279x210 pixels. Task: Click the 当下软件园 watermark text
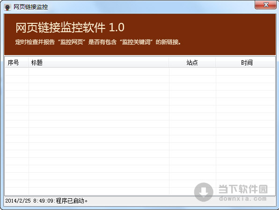(x=243, y=189)
